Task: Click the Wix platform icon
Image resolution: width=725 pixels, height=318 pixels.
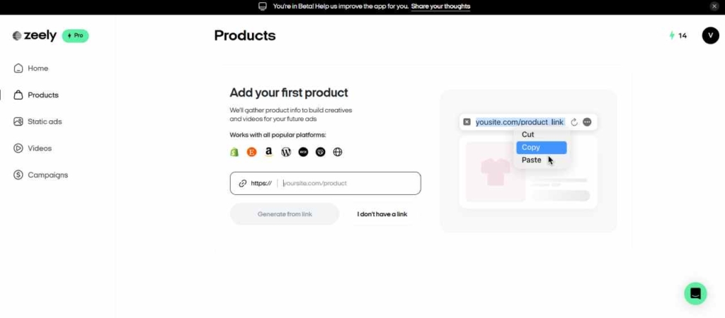Action: click(x=303, y=152)
